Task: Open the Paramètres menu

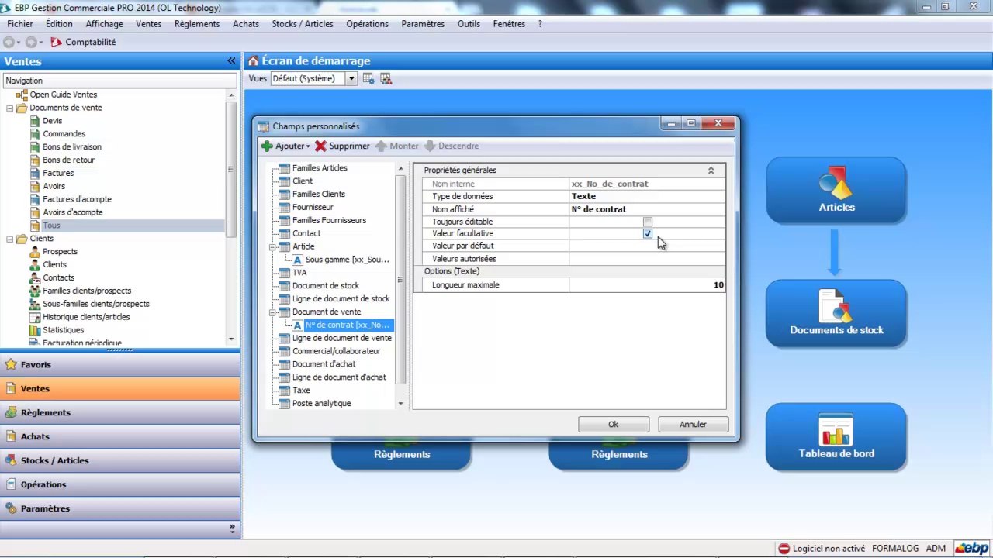Action: point(422,24)
